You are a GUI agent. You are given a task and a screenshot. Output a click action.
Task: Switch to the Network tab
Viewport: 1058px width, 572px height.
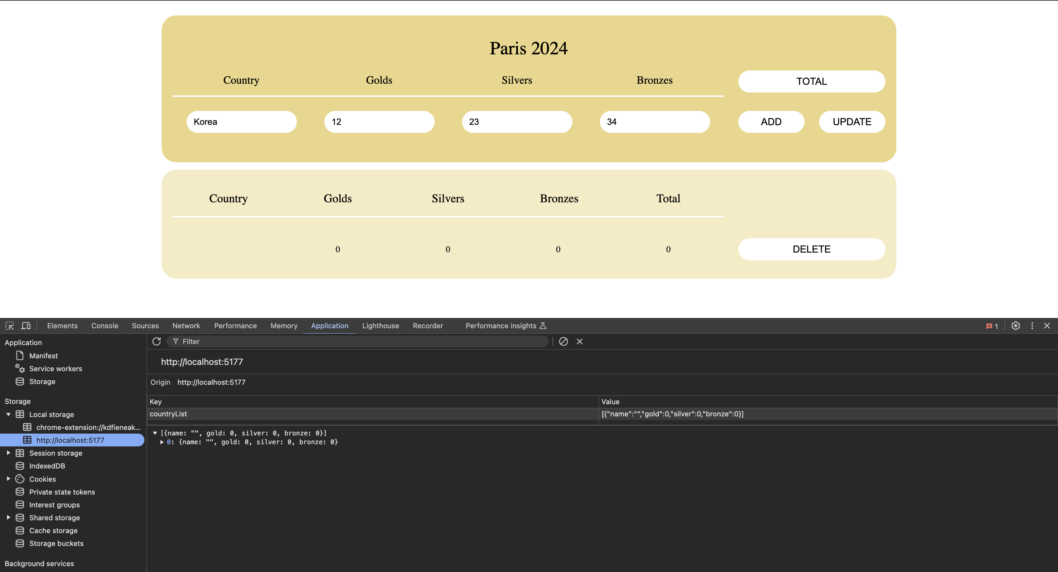pyautogui.click(x=186, y=326)
